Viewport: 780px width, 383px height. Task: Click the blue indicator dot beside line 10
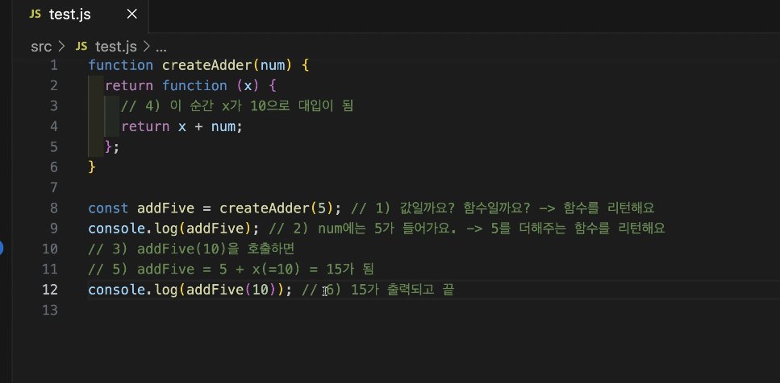pyautogui.click(x=2, y=248)
